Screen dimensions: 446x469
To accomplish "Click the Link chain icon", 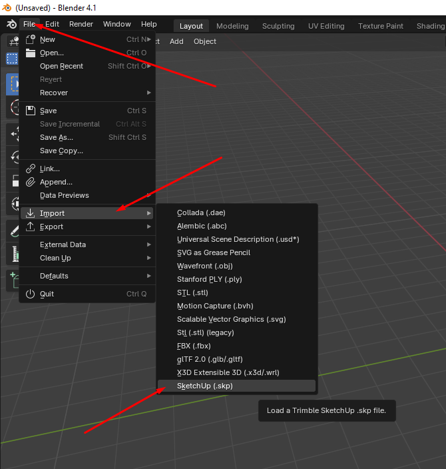I will tap(30, 169).
